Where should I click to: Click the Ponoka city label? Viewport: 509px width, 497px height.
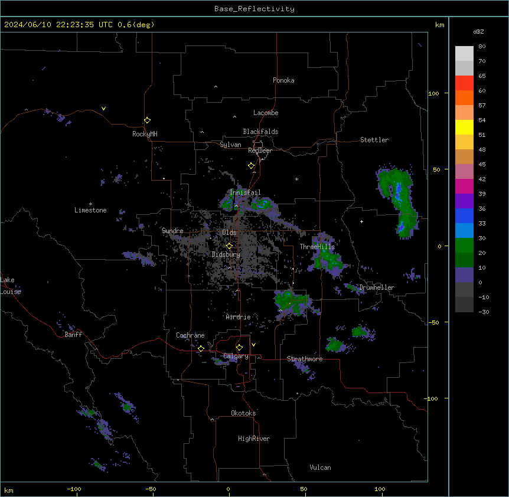click(283, 80)
